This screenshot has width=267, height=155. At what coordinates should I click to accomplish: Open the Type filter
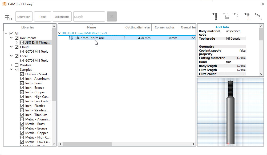(x=42, y=16)
